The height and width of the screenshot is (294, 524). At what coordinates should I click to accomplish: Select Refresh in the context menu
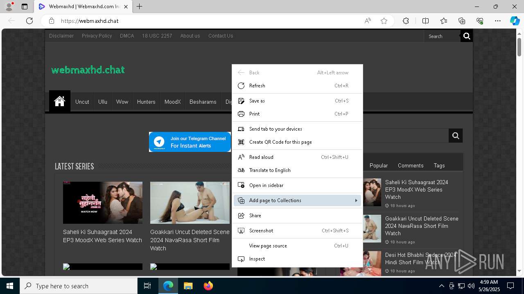[x=297, y=86]
